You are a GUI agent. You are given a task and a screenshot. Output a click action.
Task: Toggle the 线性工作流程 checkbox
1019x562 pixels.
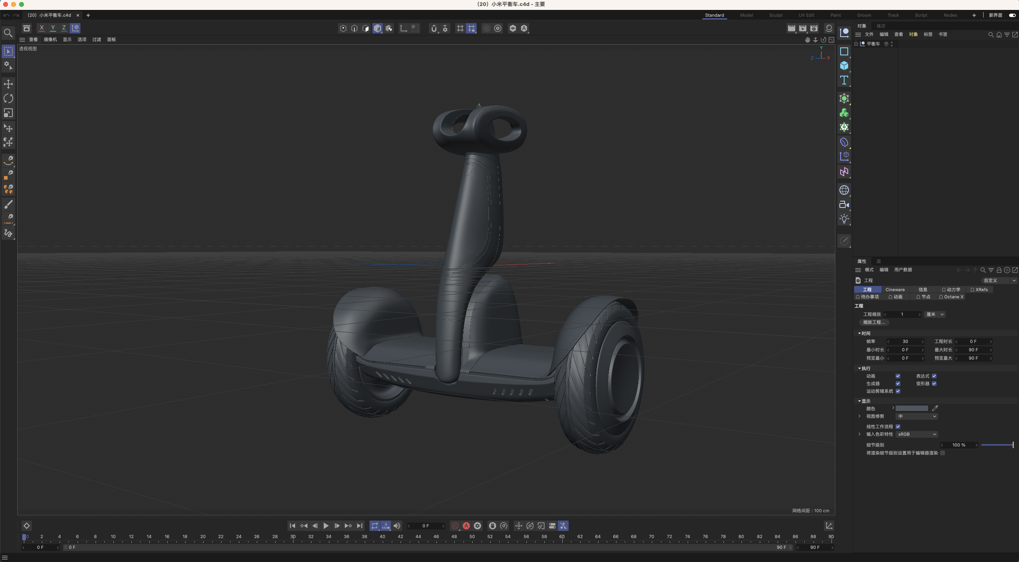(x=898, y=427)
